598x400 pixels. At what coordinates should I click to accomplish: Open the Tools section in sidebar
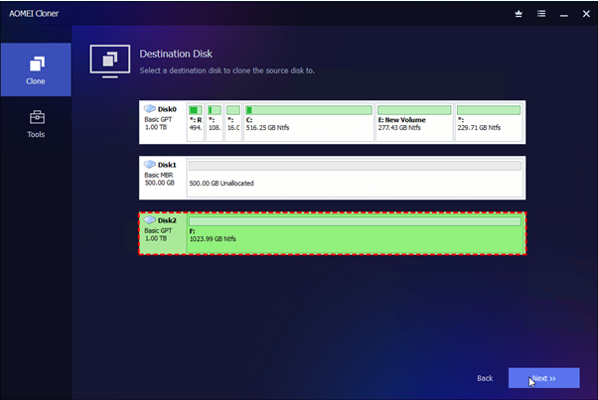tap(35, 123)
